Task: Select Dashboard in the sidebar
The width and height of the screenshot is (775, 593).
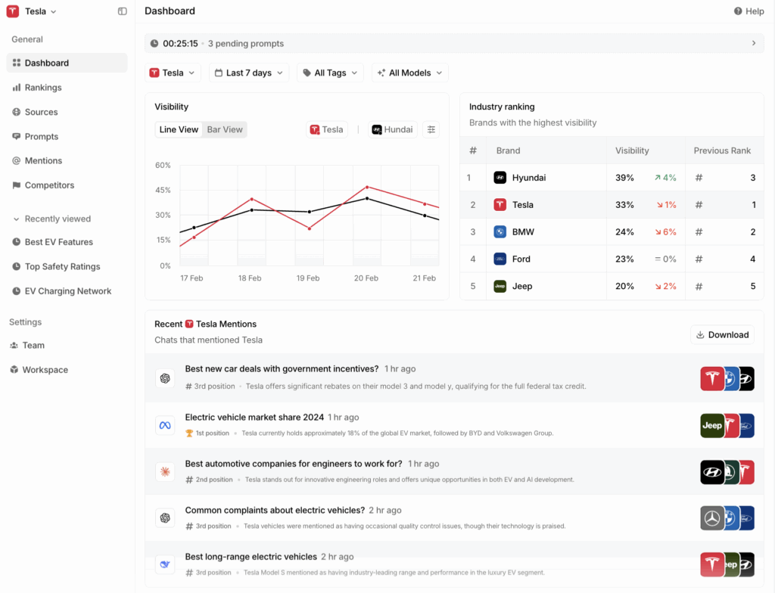Action: coord(47,63)
